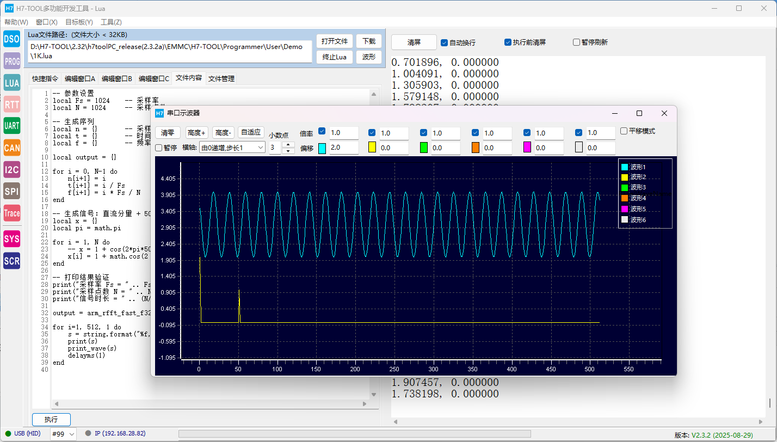The height and width of the screenshot is (442, 777).
Task: Click the RTT sidebar icon
Action: tap(12, 105)
